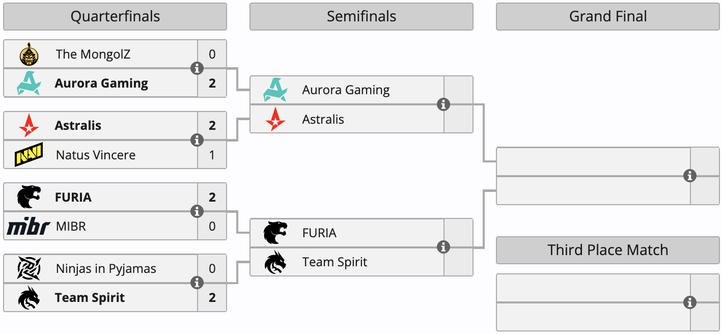Open Team Spirit link in quarterfinals
The width and height of the screenshot is (722, 334).
tap(90, 298)
